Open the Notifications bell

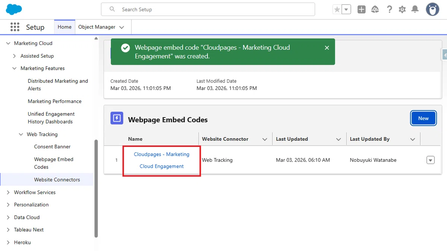(x=415, y=10)
